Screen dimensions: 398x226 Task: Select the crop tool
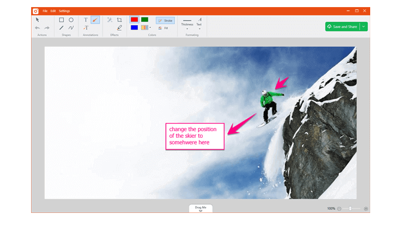119,20
